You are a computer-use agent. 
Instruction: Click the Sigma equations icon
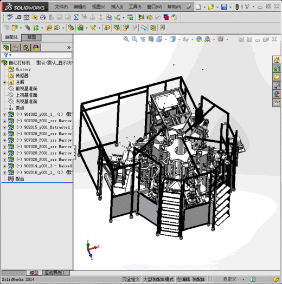tap(76, 17)
